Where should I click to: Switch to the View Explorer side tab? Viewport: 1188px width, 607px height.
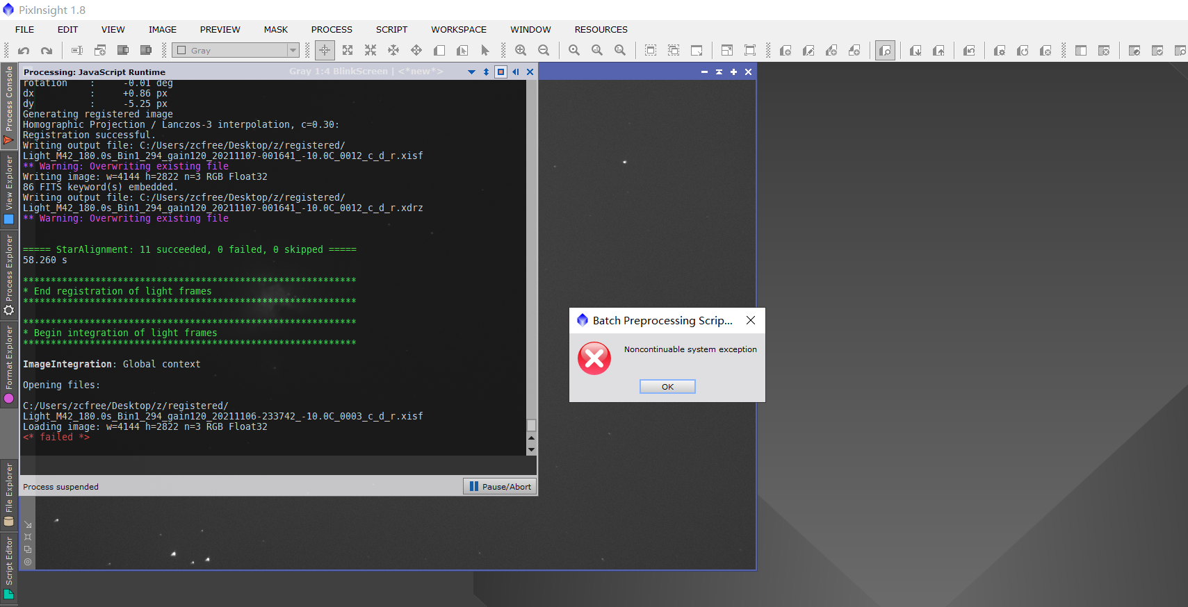(9, 189)
